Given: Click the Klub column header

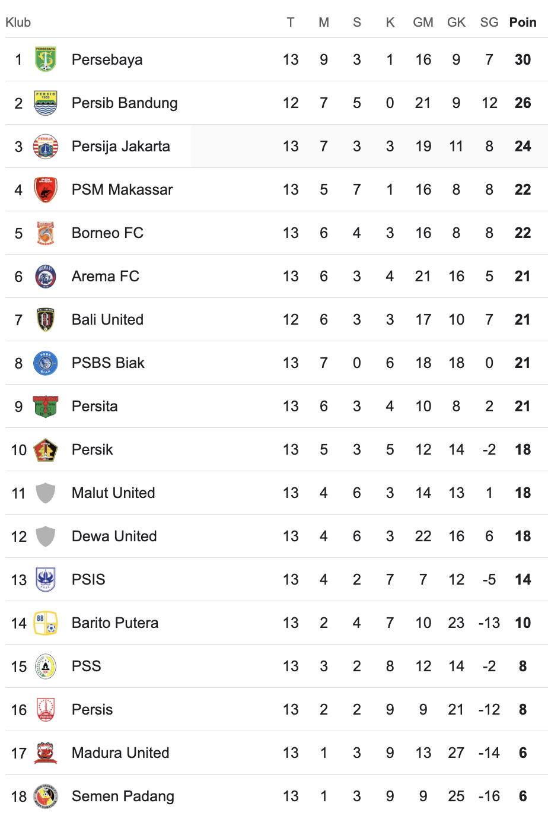Looking at the screenshot, I should pos(18,22).
